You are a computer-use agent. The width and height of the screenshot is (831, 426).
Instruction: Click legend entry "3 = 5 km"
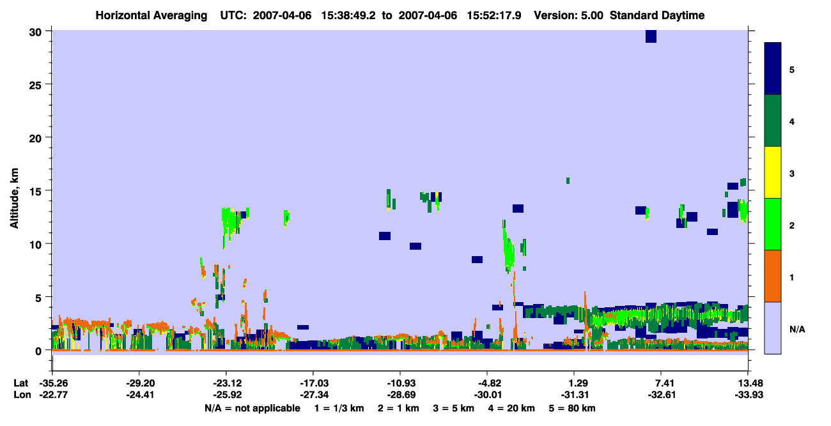pos(454,407)
